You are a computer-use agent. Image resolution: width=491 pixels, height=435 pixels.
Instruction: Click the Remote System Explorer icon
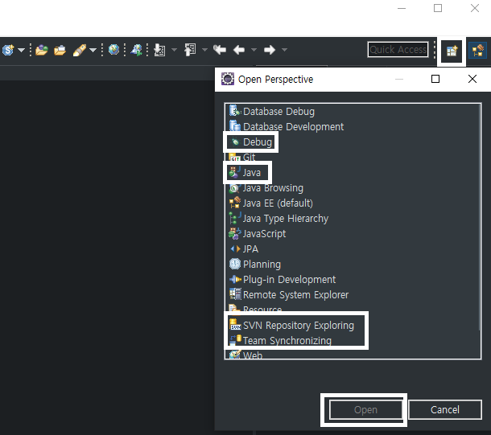[x=235, y=294]
